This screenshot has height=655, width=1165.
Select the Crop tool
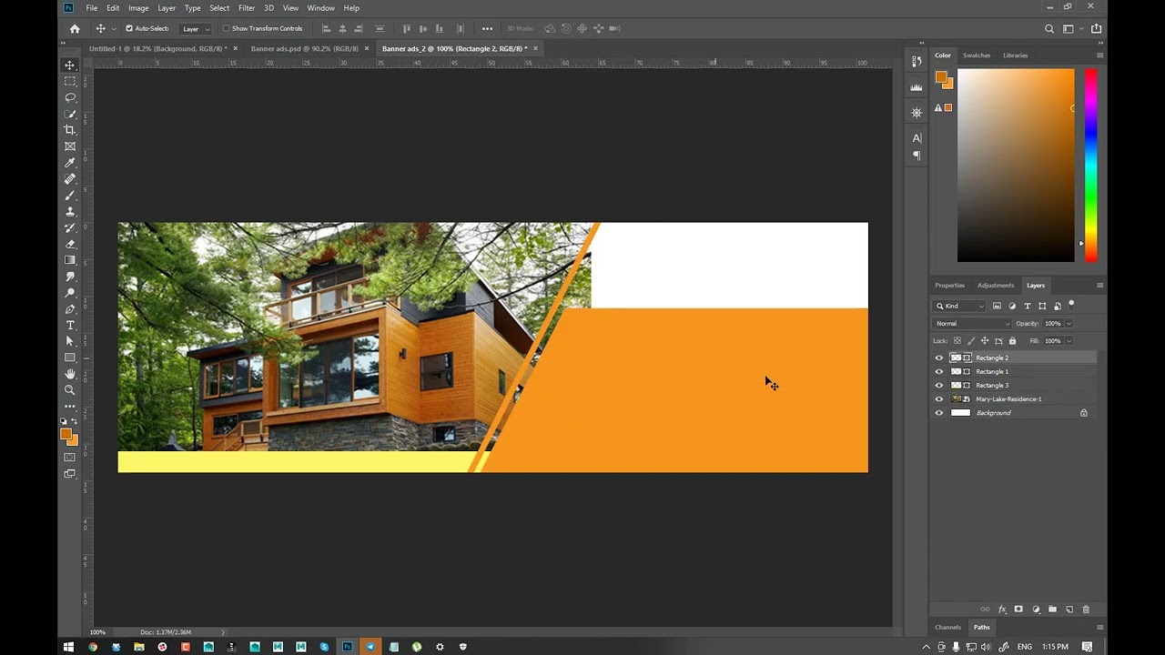click(x=70, y=130)
